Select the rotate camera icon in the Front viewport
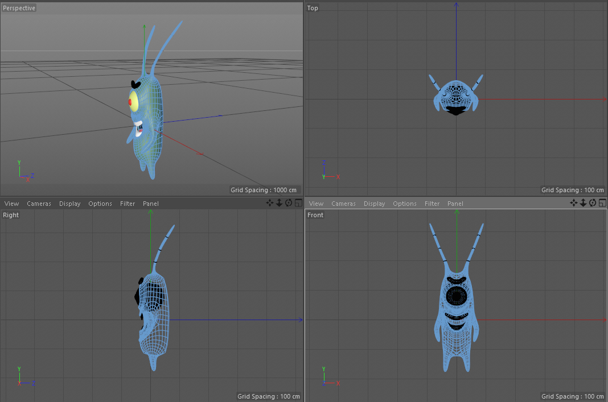 point(593,203)
